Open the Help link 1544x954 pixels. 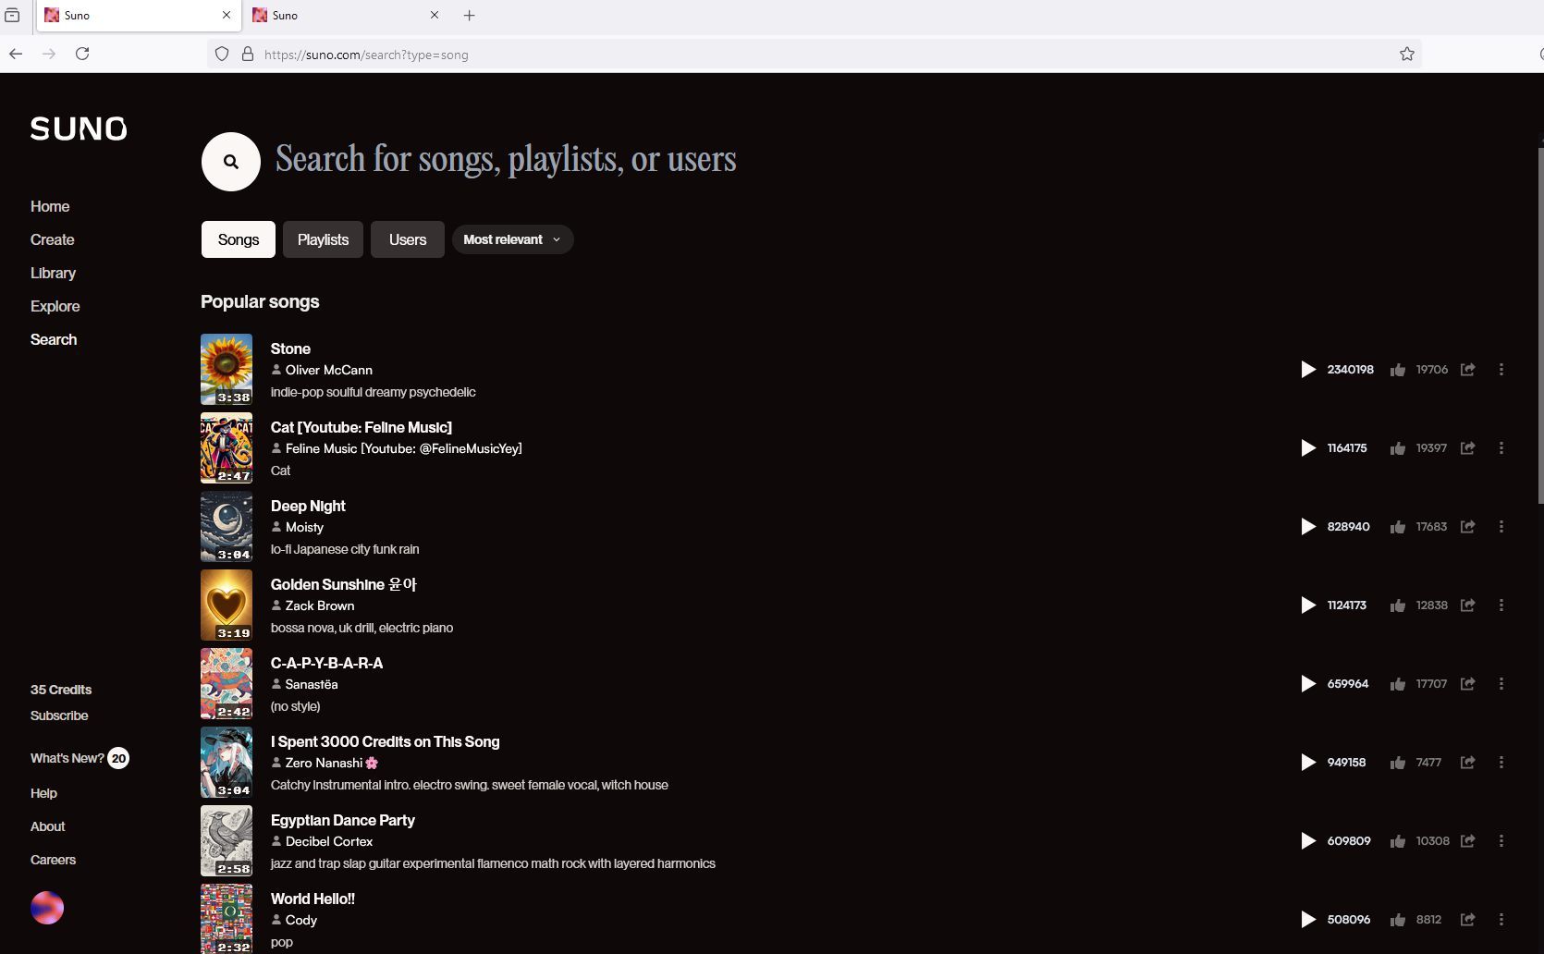click(x=43, y=793)
